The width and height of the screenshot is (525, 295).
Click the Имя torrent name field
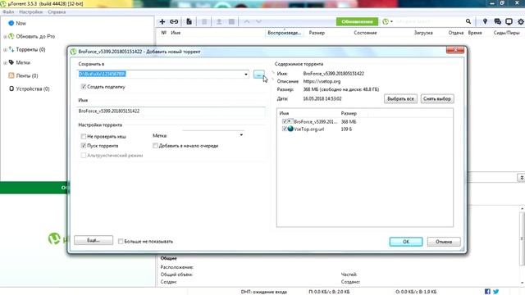click(x=171, y=111)
